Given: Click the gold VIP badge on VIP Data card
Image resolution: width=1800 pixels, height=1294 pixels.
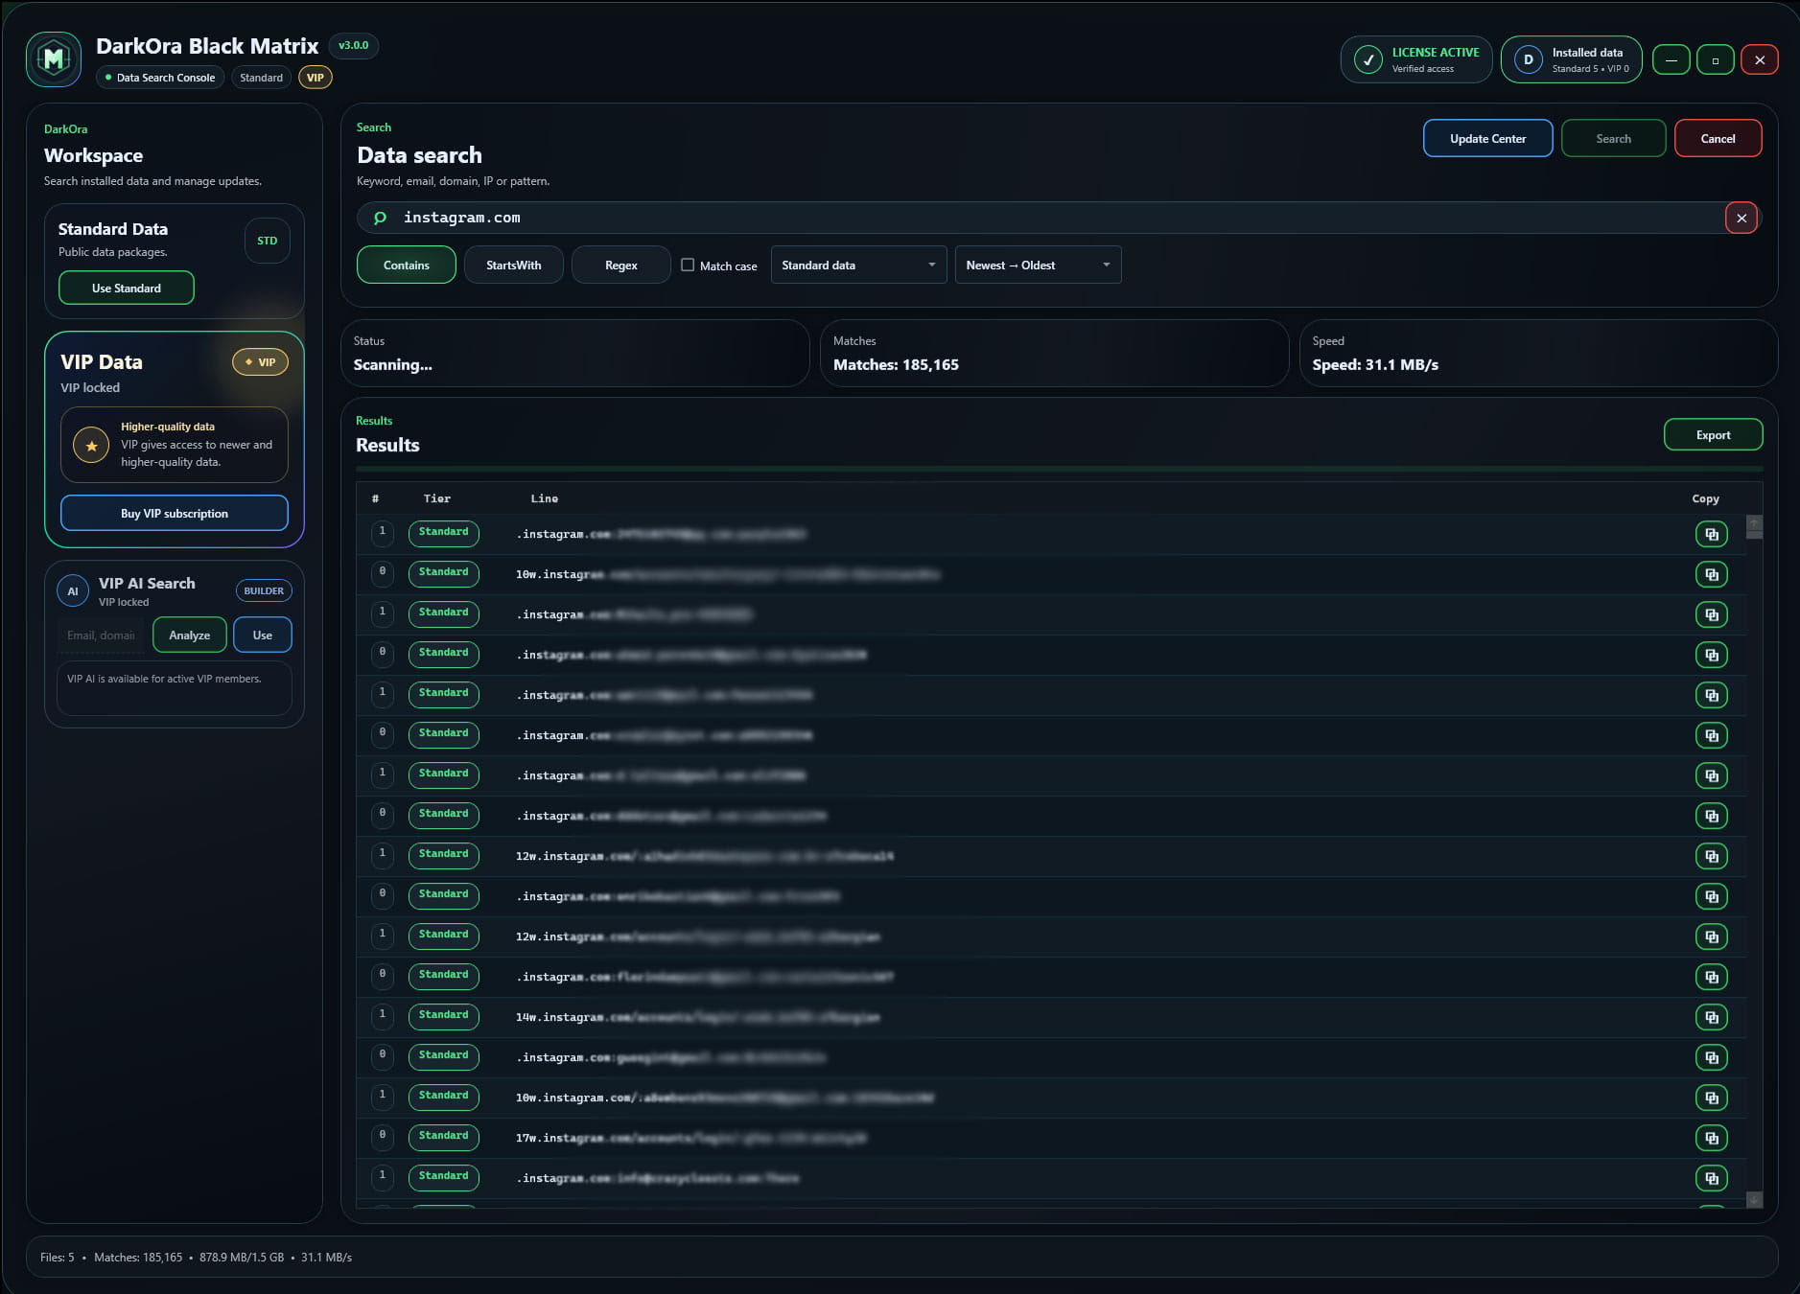Looking at the screenshot, I should click(x=260, y=362).
